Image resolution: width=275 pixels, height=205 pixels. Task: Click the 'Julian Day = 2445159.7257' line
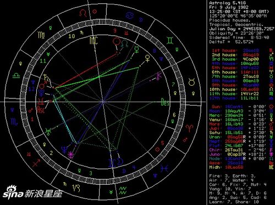241,29
